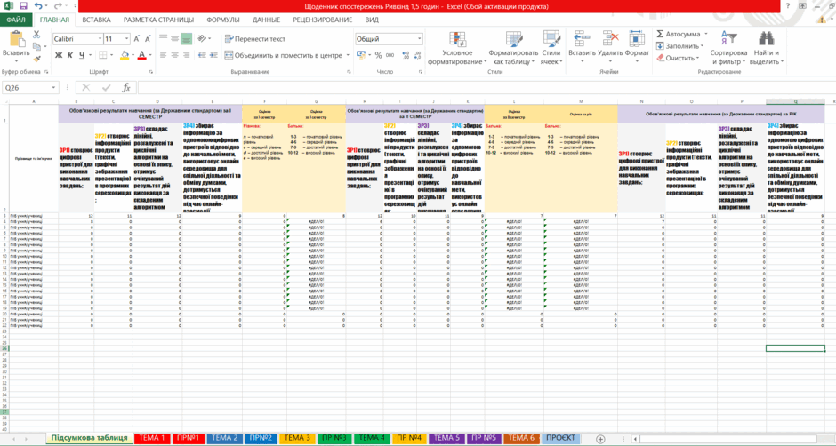The height and width of the screenshot is (446, 836).
Task: Apply percent style to cells
Action: click(378, 55)
